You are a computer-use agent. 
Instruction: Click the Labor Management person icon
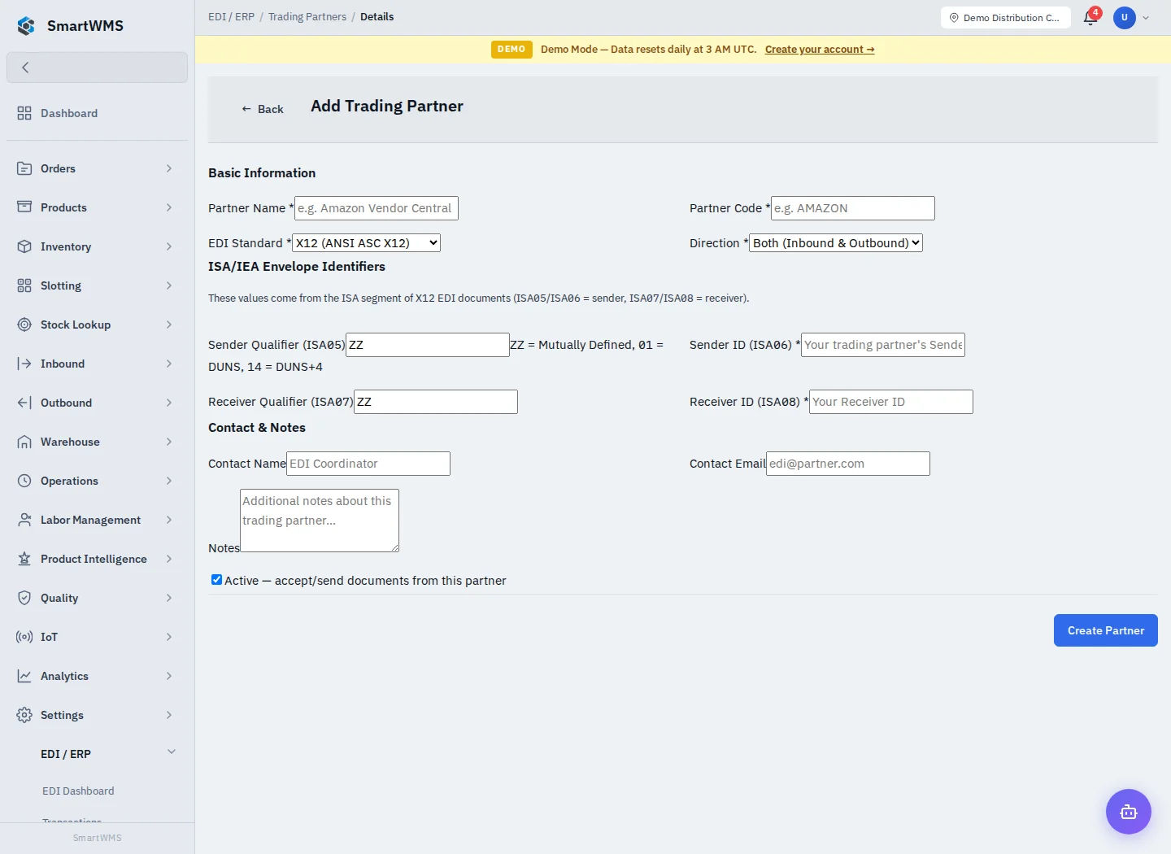coord(24,520)
